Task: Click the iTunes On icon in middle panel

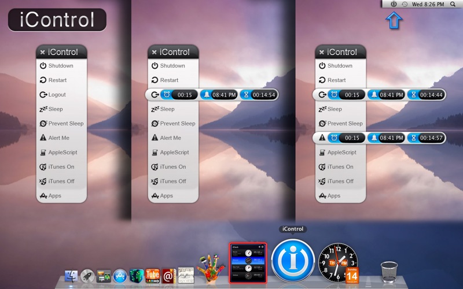Action: click(155, 167)
